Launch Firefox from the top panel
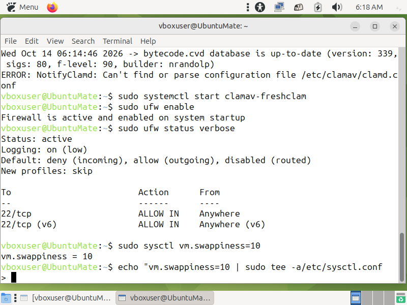407x305 pixels. [x=52, y=7]
